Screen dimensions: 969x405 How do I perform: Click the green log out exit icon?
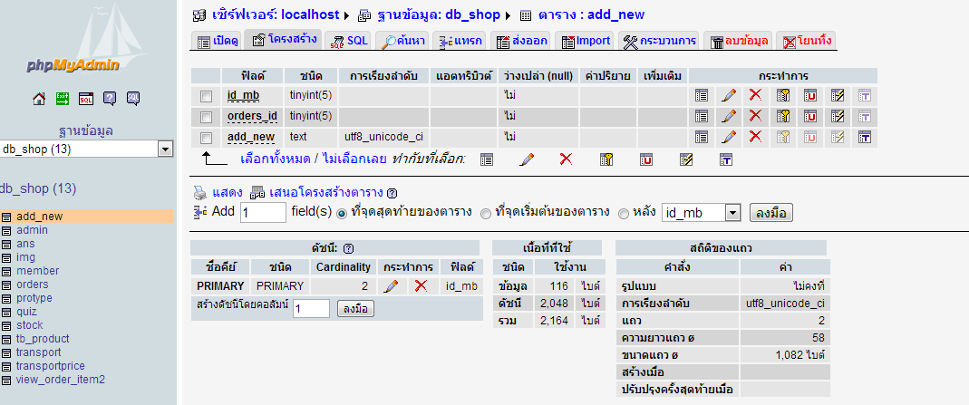click(x=63, y=98)
